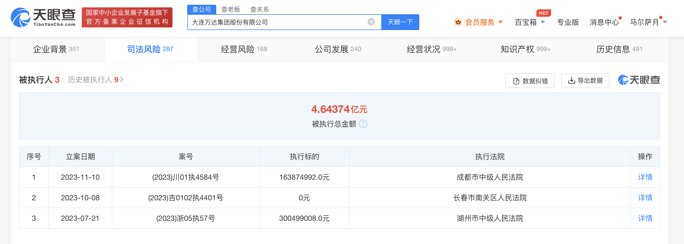The width and height of the screenshot is (684, 244).
Task: Open 消息中心 notifications
Action: [604, 22]
